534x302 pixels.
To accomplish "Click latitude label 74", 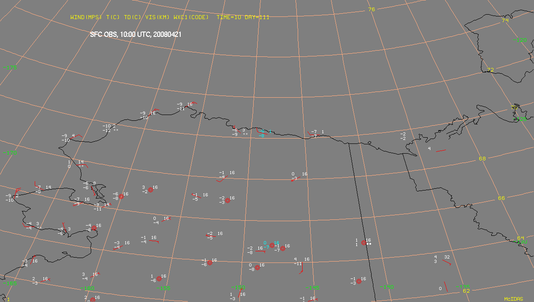I will point(505,20).
